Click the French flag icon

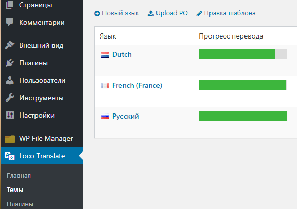(105, 85)
